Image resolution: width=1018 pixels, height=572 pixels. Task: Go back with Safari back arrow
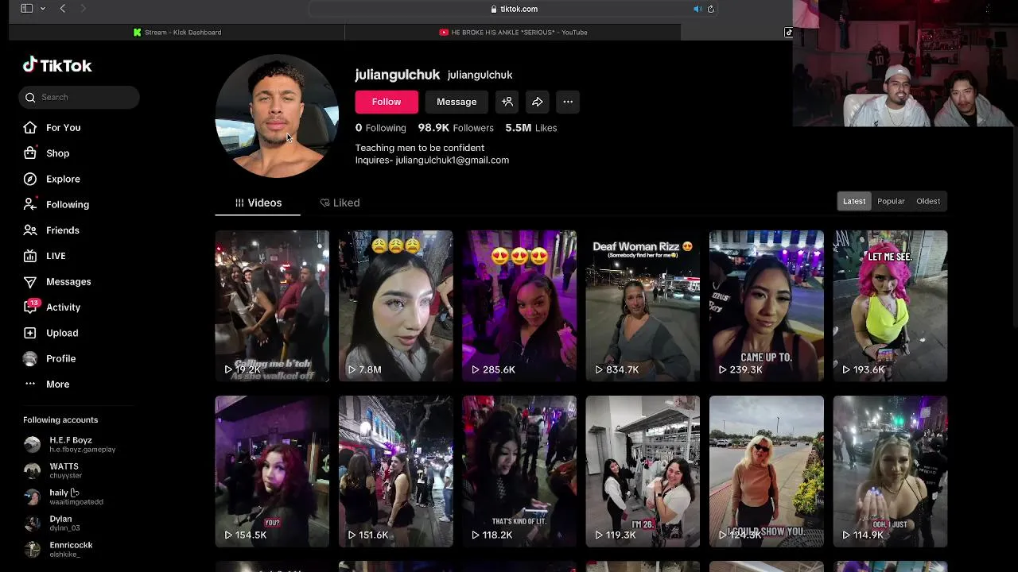coord(63,9)
